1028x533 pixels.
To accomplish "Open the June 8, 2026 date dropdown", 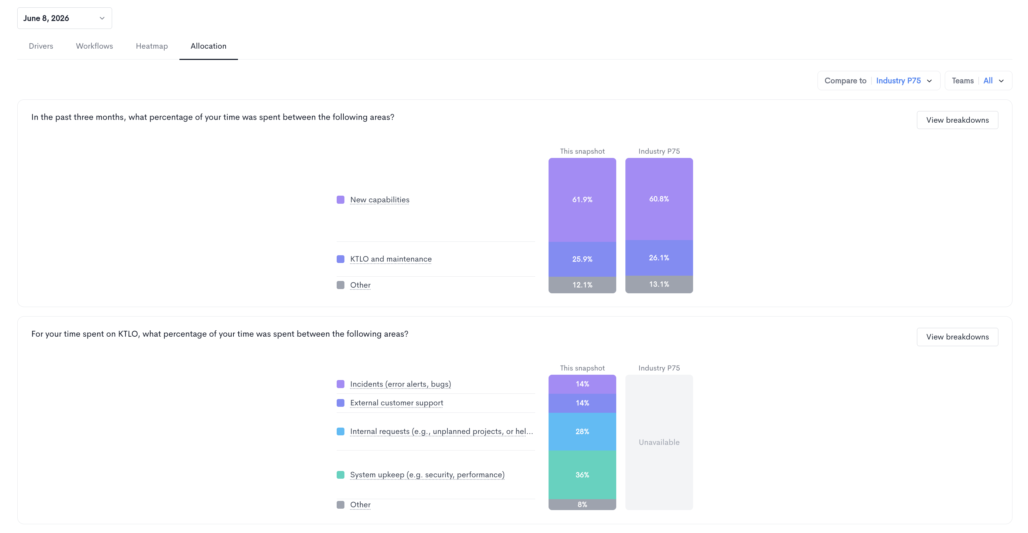I will (x=64, y=18).
